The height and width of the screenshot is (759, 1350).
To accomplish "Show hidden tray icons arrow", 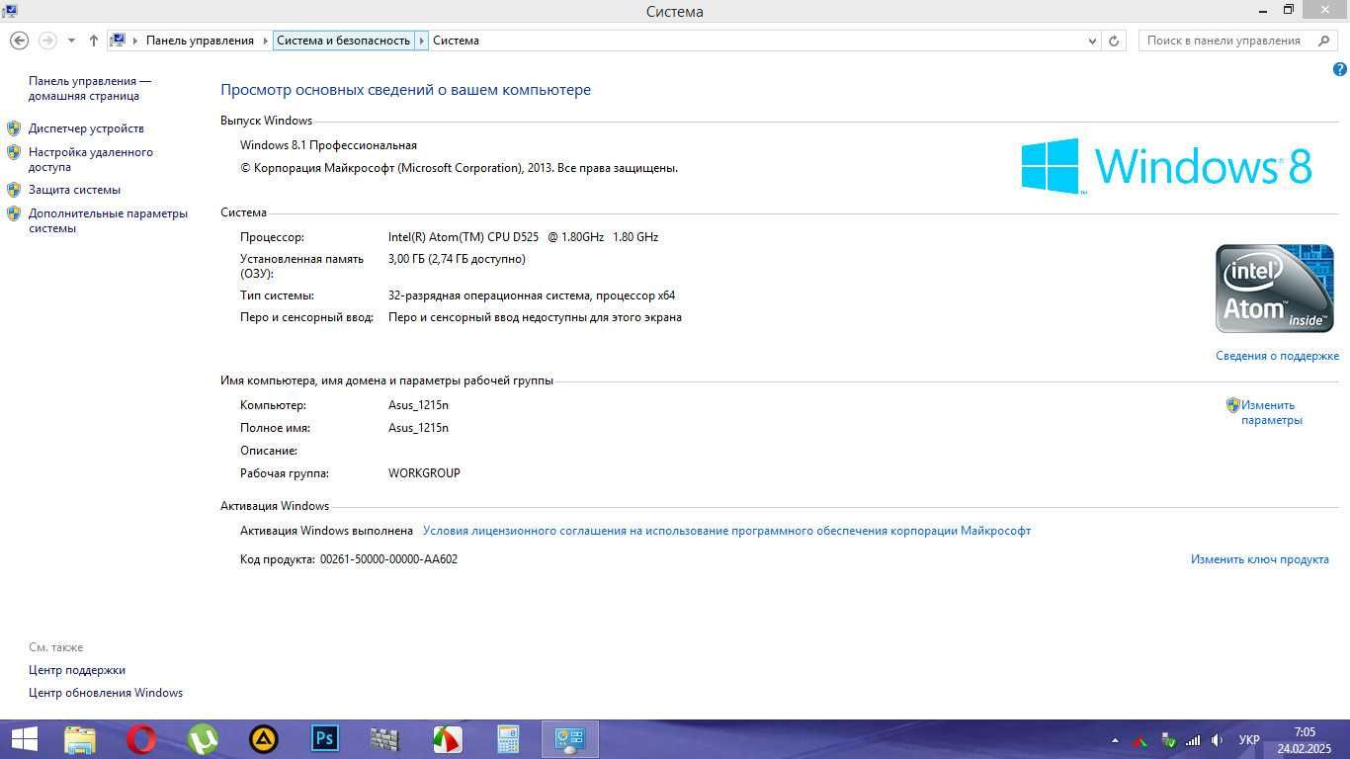I will pyautogui.click(x=1115, y=740).
